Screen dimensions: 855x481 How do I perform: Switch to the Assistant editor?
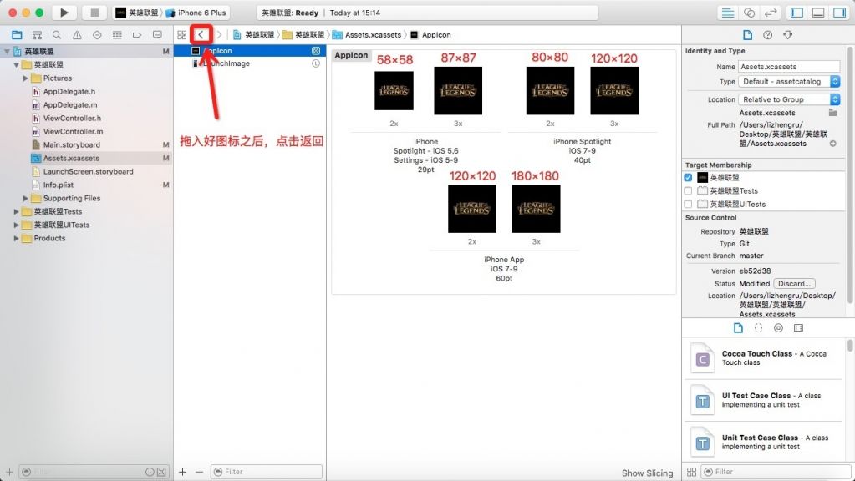tap(749, 13)
